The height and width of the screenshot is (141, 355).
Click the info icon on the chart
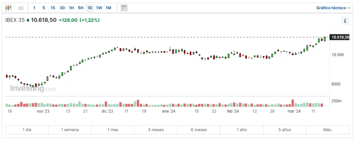point(345,21)
